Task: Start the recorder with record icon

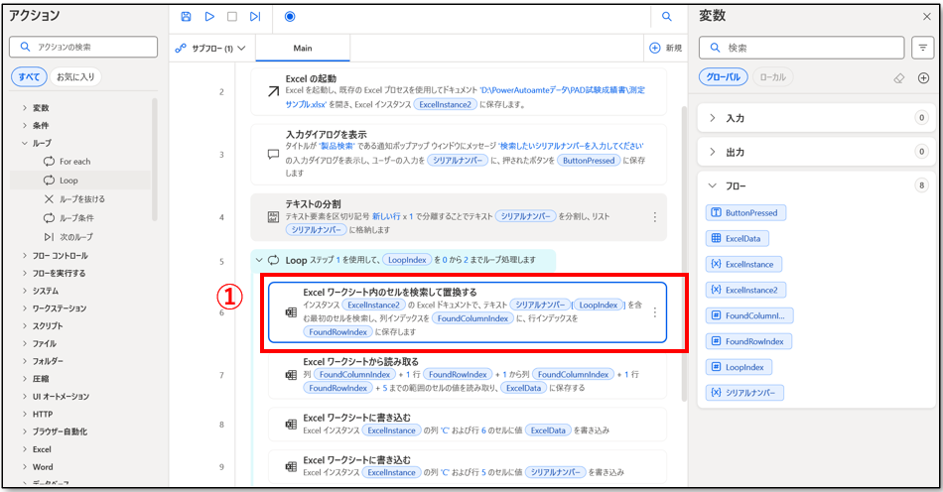Action: pyautogui.click(x=289, y=17)
